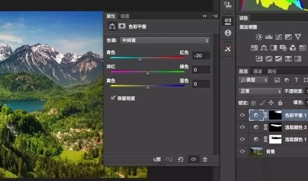Select the layer mask icon in Properties
The height and width of the screenshot is (181, 308).
[x=122, y=26]
